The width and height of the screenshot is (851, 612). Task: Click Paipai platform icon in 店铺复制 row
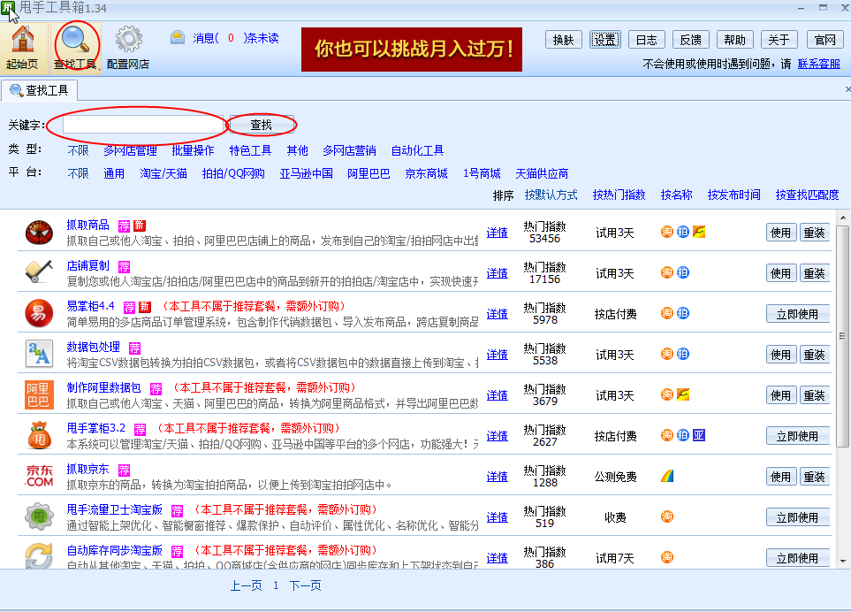pos(683,272)
